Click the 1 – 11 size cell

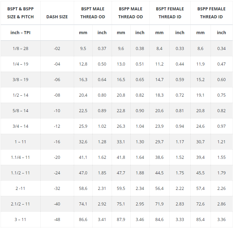click(x=20, y=142)
